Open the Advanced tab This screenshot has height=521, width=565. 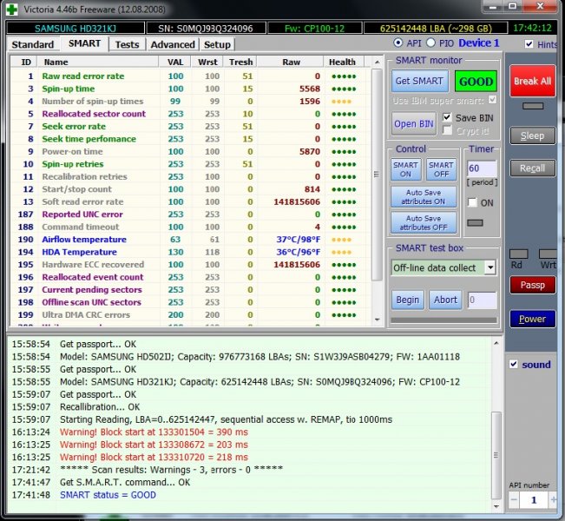pyautogui.click(x=172, y=44)
